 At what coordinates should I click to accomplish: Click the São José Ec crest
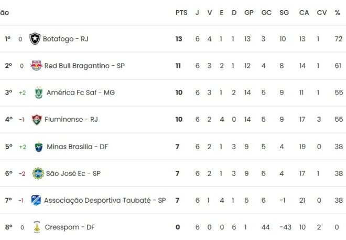pos(36,173)
